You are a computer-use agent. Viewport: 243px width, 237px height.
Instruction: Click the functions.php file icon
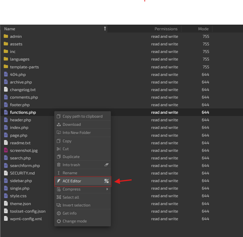[x=6, y=112]
